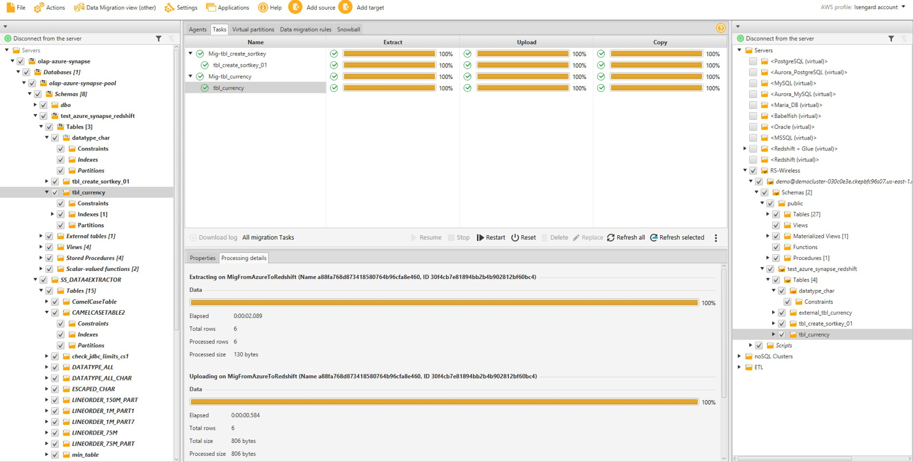Screen dimensions: 913x462
Task: Click the Resume button
Action: coord(426,238)
